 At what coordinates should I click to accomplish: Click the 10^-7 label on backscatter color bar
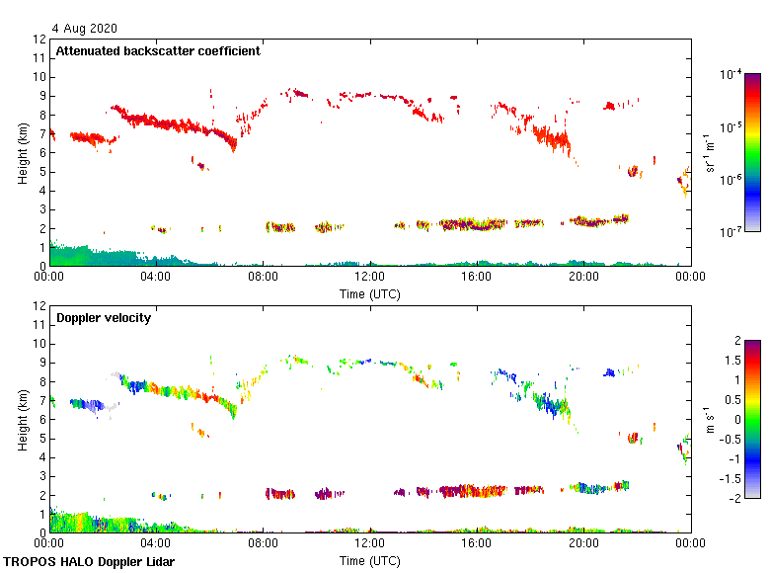(x=731, y=232)
